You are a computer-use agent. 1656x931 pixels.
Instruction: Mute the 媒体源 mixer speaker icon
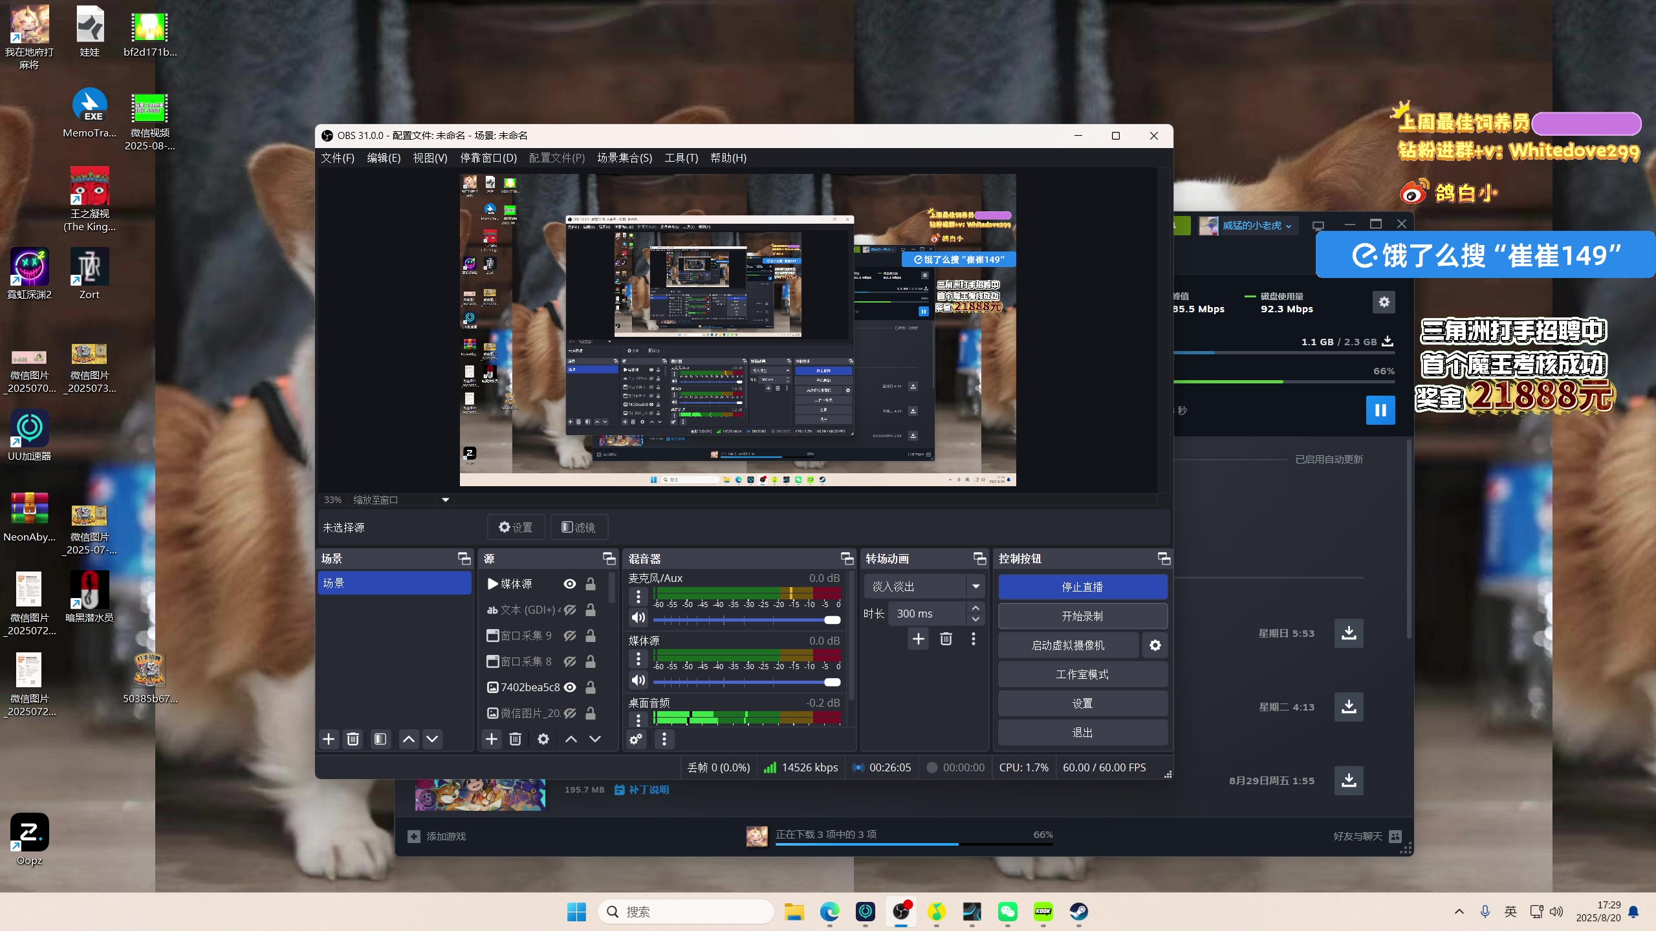pos(638,680)
